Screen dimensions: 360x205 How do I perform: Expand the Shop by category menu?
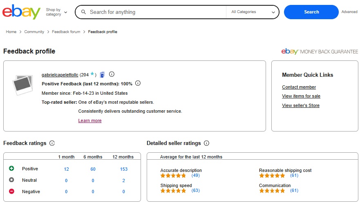point(56,12)
